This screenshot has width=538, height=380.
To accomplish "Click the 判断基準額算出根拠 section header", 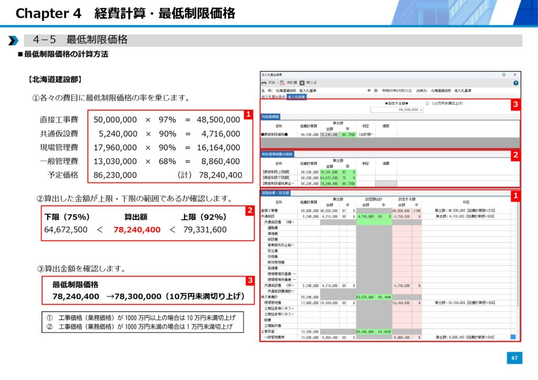I will click(x=277, y=154).
